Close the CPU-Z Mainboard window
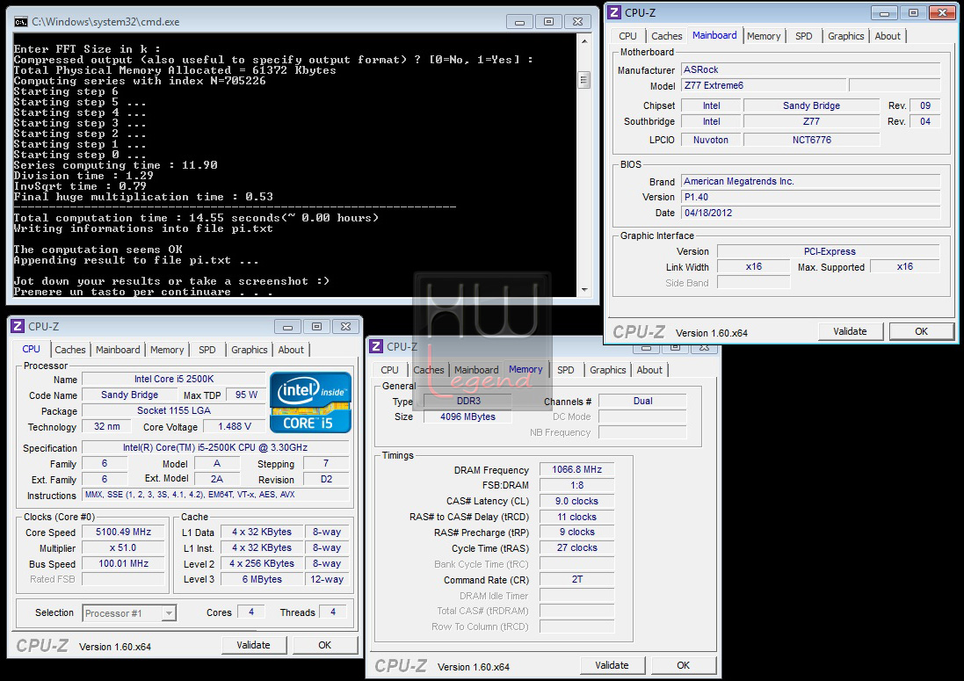Screen dimensions: 964x681 pos(942,12)
